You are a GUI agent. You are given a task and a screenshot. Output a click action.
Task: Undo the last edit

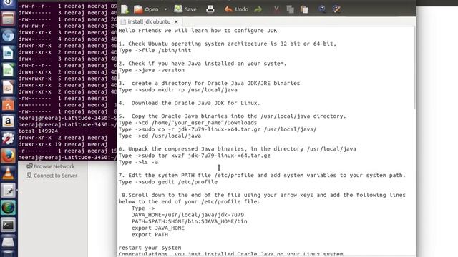pos(236,9)
